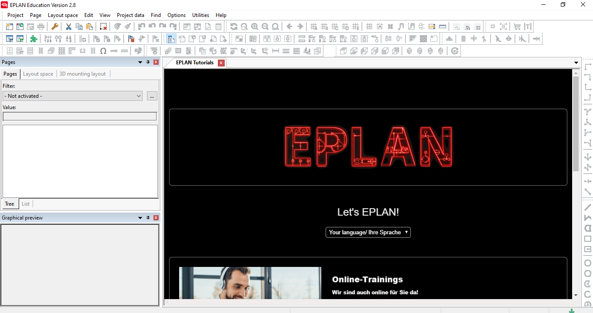Click the Copy icon in toolbar
The width and height of the screenshot is (593, 313).
[x=79, y=27]
